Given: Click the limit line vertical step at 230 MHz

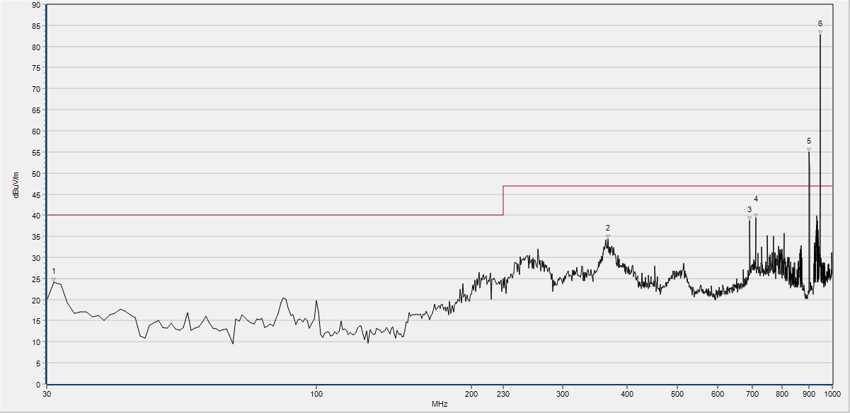Looking at the screenshot, I should 503,201.
